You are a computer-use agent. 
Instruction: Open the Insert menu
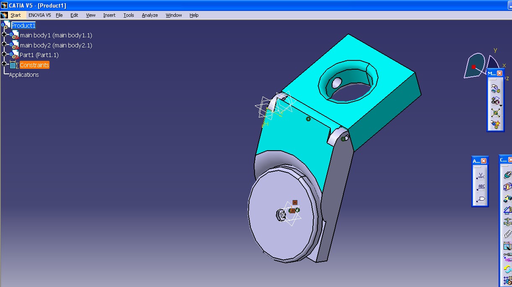click(109, 15)
